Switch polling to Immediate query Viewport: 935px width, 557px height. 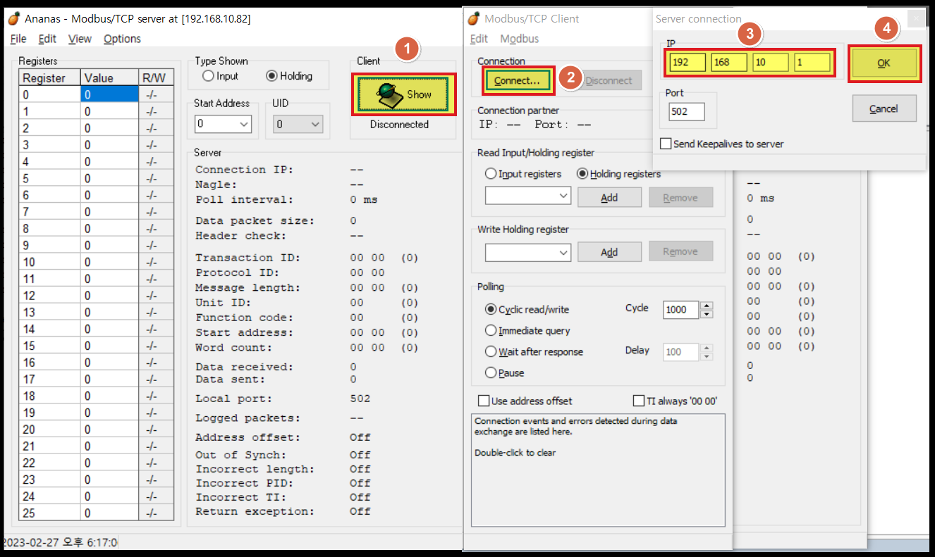pyautogui.click(x=491, y=330)
